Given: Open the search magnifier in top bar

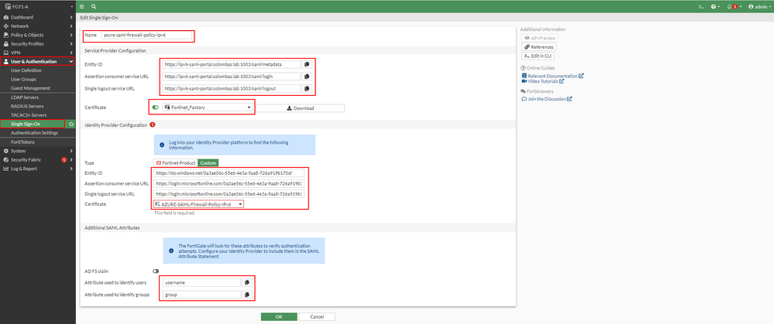Looking at the screenshot, I should point(94,7).
